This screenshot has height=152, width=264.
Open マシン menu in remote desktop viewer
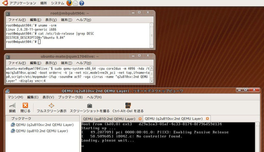15,97
